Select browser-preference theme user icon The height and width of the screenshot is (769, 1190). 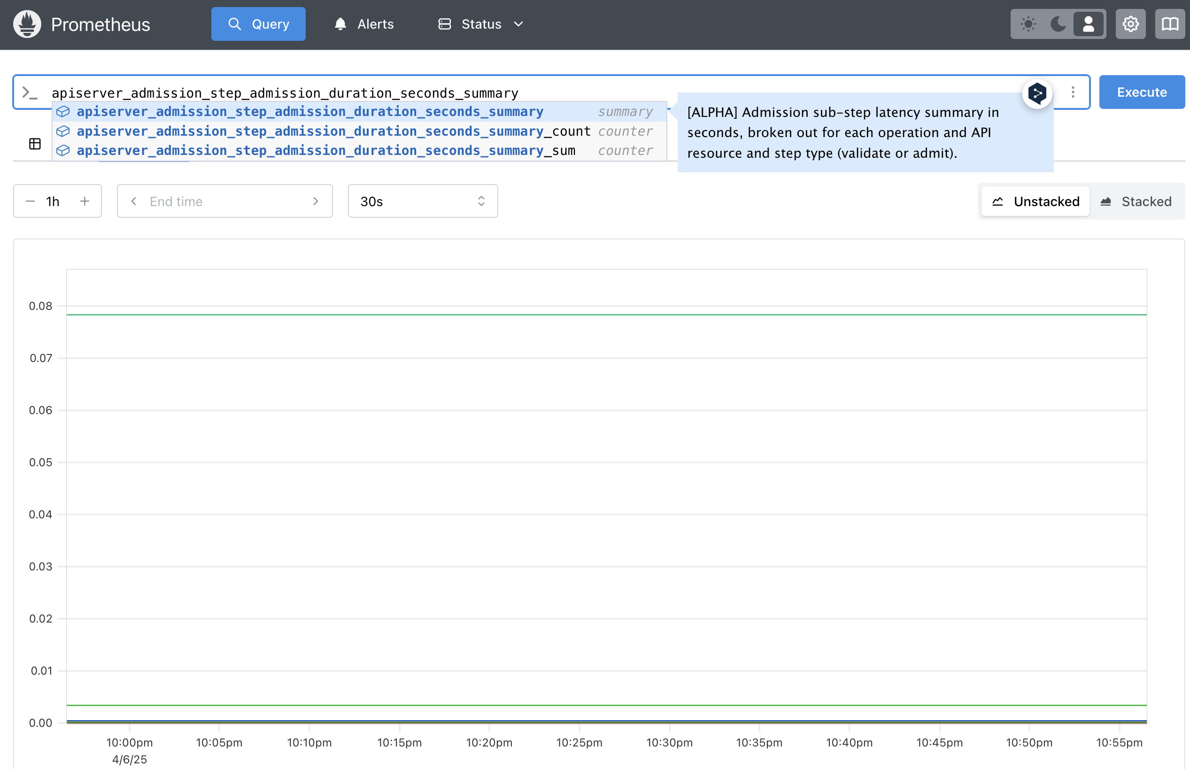pyautogui.click(x=1088, y=24)
